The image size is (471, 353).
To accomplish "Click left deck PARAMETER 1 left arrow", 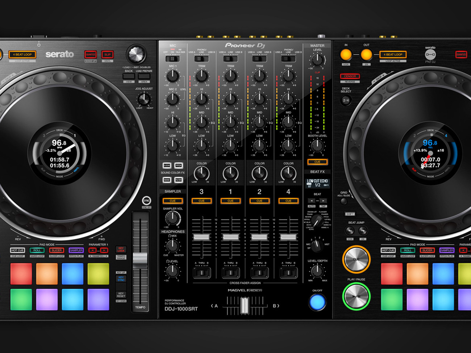I will [x=93, y=250].
